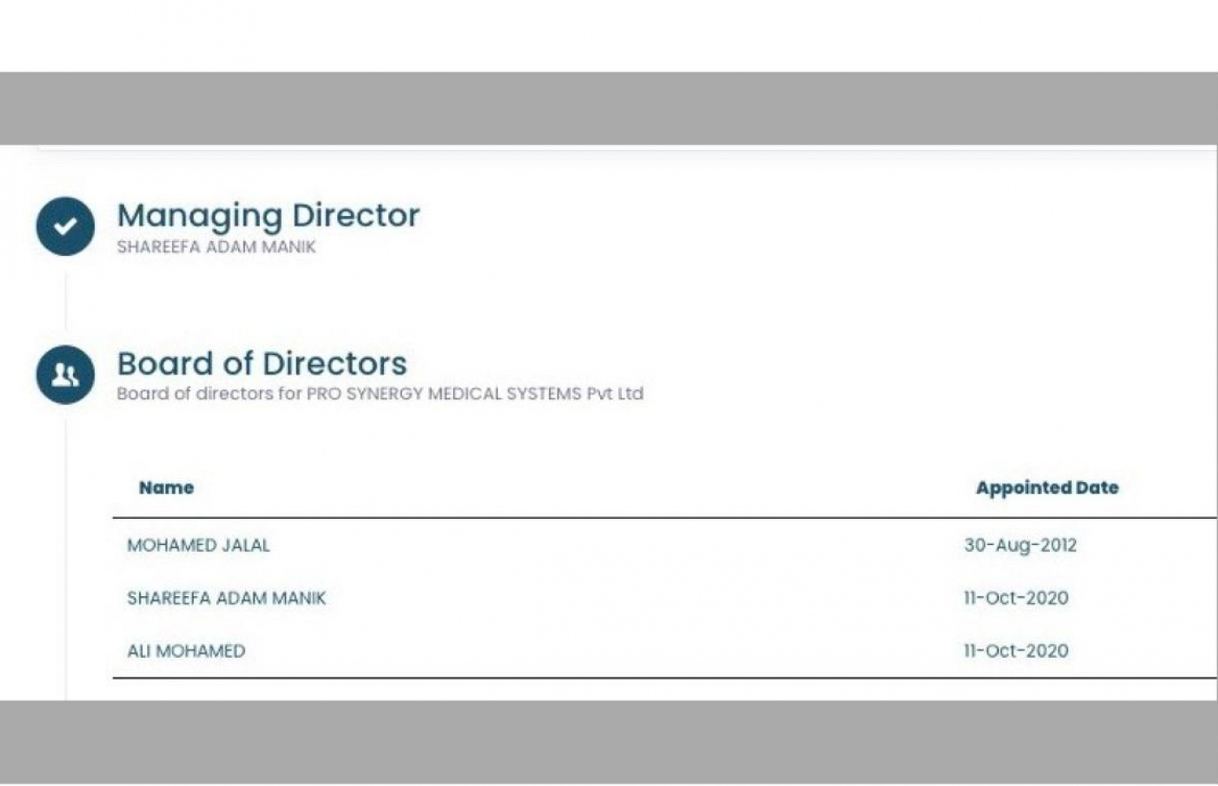The height and width of the screenshot is (786, 1218).
Task: Sort by the Appointed Date column header
Action: (1047, 488)
